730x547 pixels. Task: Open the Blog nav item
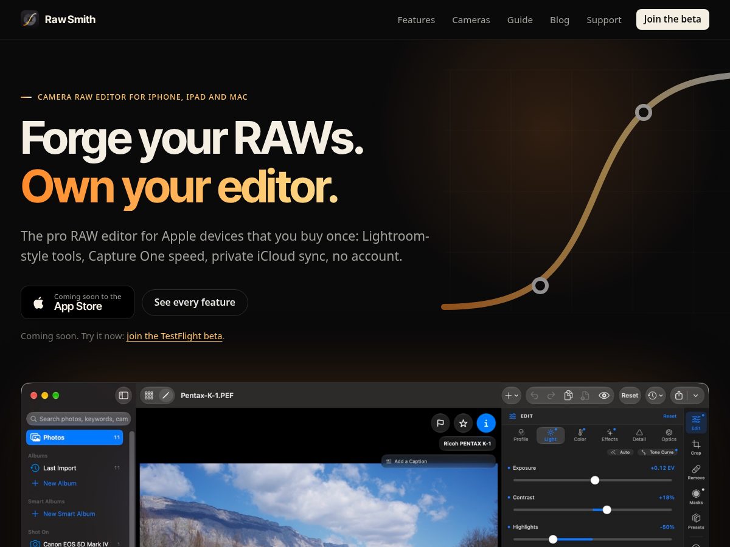click(x=560, y=20)
